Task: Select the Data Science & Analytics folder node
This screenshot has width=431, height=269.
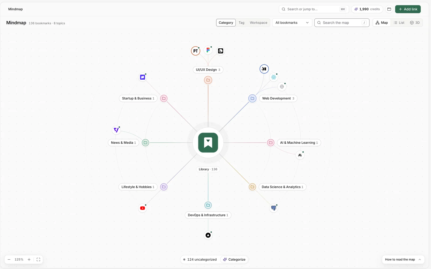Action: point(252,187)
